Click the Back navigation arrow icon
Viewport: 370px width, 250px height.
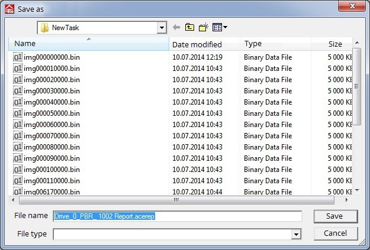pos(176,27)
